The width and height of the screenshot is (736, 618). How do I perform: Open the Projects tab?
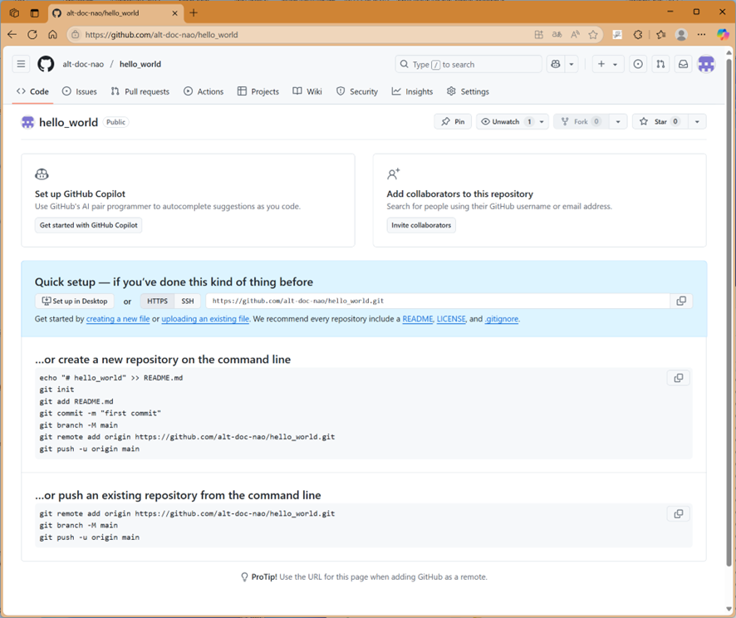(x=258, y=91)
